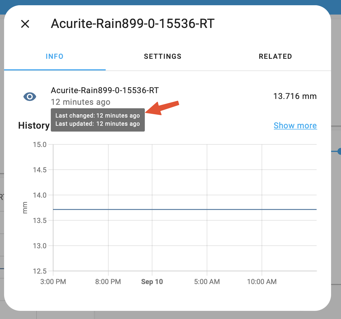The image size is (341, 319).
Task: Click the 13.0 y-axis label
Action: pos(40,246)
